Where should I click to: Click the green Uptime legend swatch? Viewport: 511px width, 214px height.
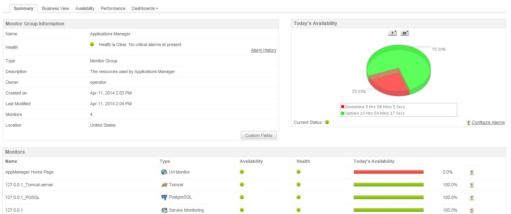[343, 113]
